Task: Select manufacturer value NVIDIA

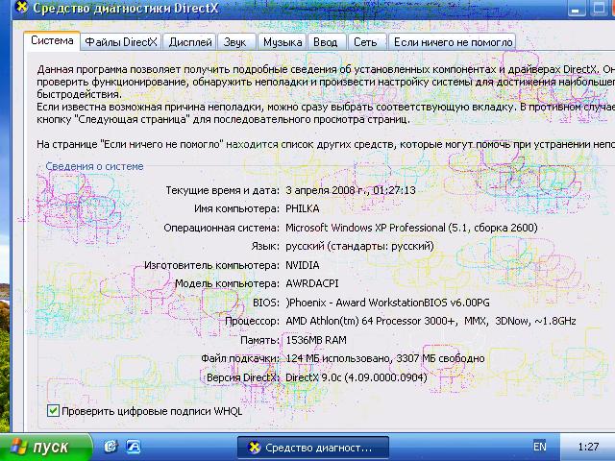Action: pyautogui.click(x=303, y=265)
